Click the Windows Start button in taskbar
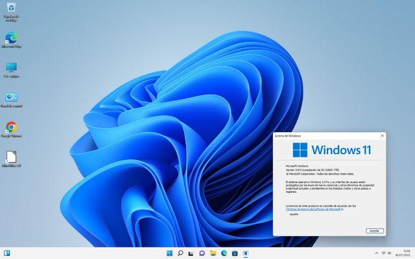415x259 pixels. tap(170, 252)
